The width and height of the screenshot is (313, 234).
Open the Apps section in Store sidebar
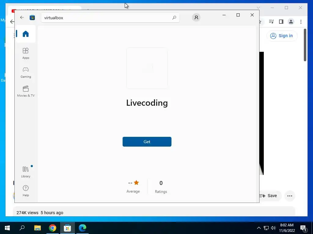(x=26, y=53)
